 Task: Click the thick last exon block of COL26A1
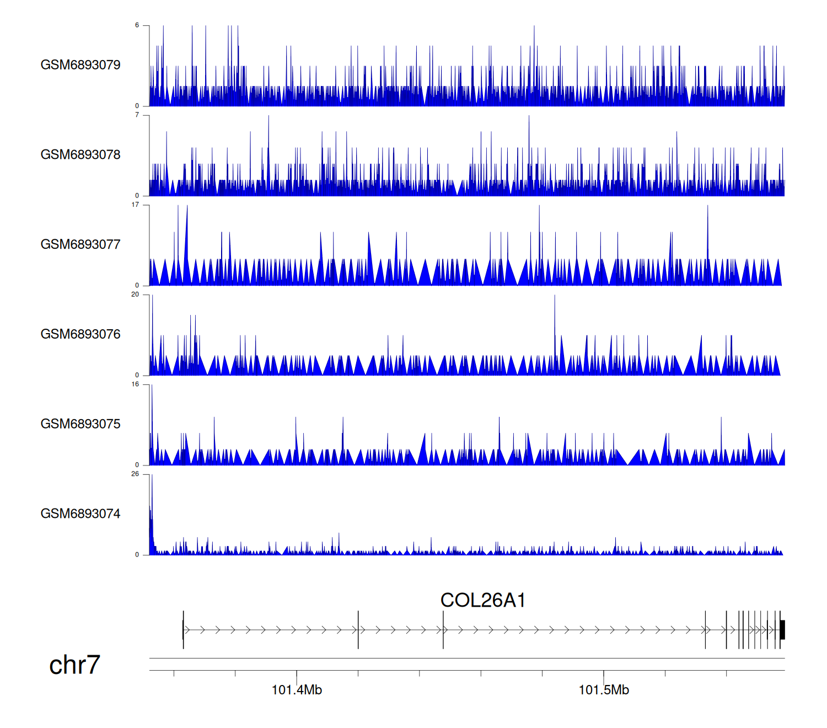click(x=782, y=630)
